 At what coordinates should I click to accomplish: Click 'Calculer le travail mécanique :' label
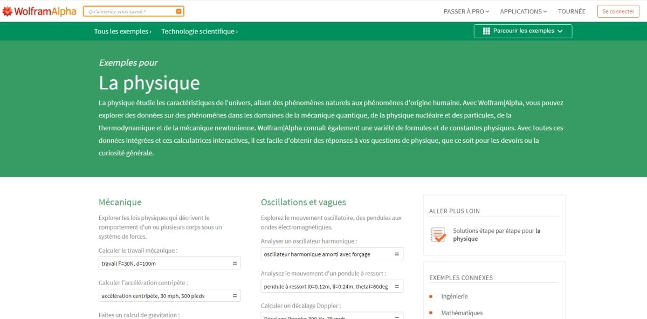pos(138,251)
